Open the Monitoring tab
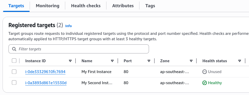Image resolution: width=249 pixels, height=95 pixels. click(47, 6)
